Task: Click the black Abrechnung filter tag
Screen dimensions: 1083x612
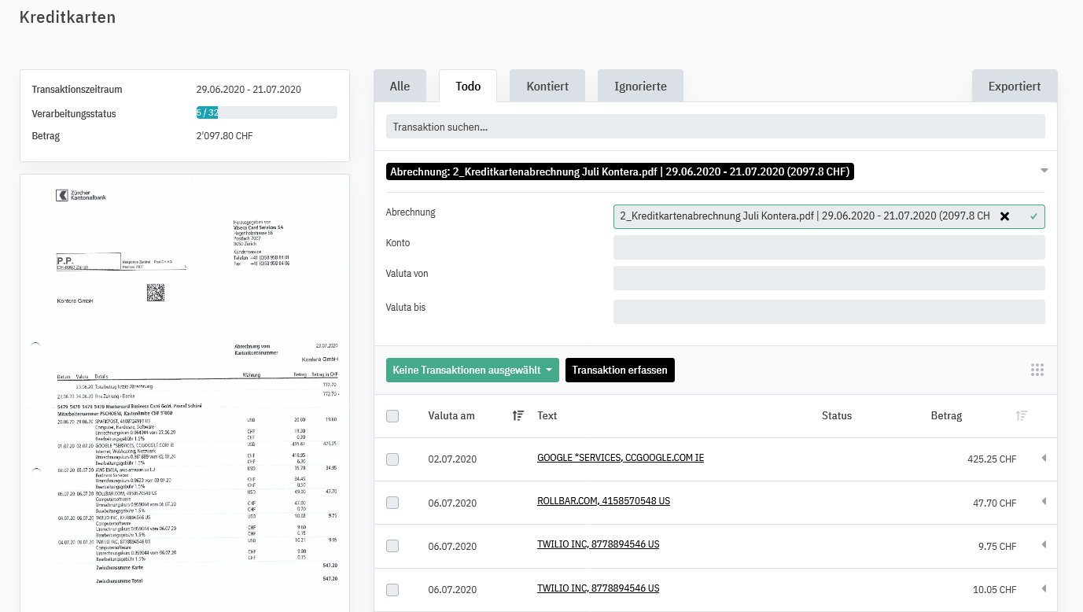Action: [x=620, y=171]
